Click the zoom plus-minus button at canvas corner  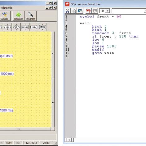pos(53,129)
